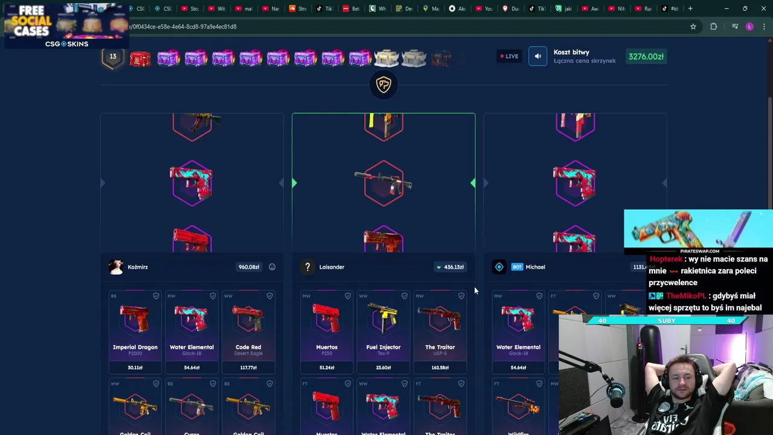Image resolution: width=773 pixels, height=435 pixels.
Task: Click the player name Laisander
Action: click(x=332, y=267)
